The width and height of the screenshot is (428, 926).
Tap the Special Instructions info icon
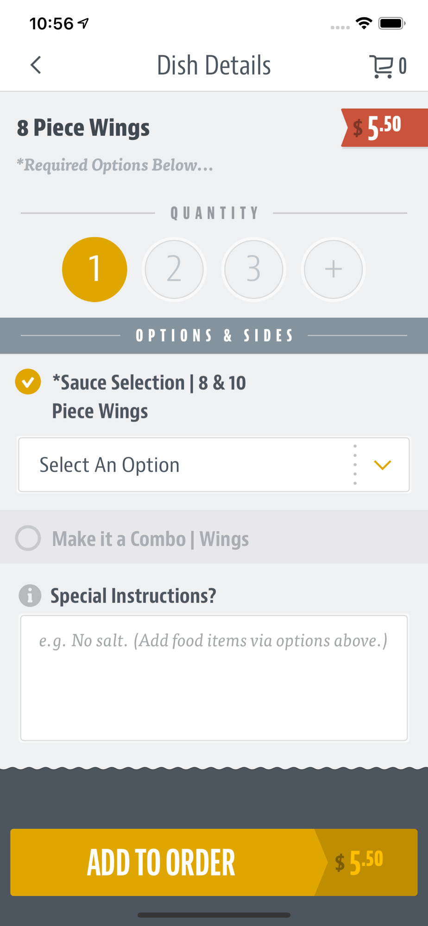point(30,595)
